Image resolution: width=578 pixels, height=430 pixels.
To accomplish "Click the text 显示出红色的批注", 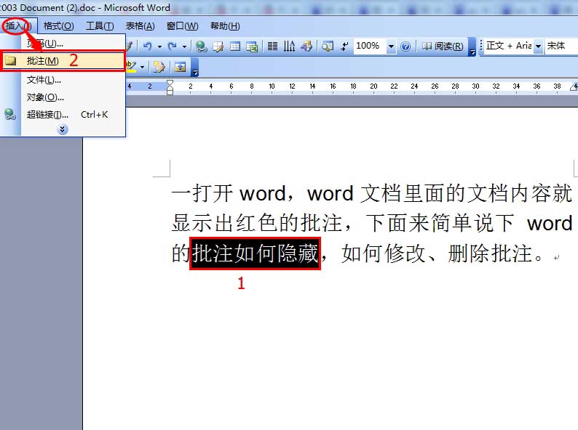I will tap(257, 223).
